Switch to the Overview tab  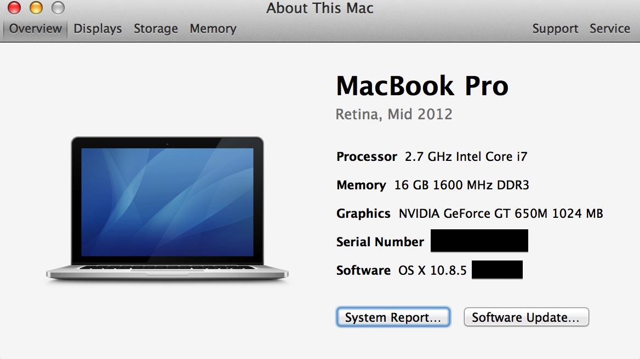pos(35,28)
